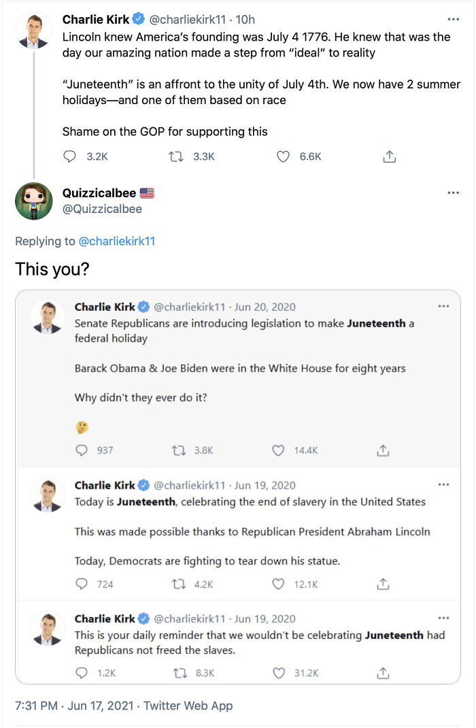Retweet the top tweet with 3.3K retweets

pyautogui.click(x=175, y=156)
